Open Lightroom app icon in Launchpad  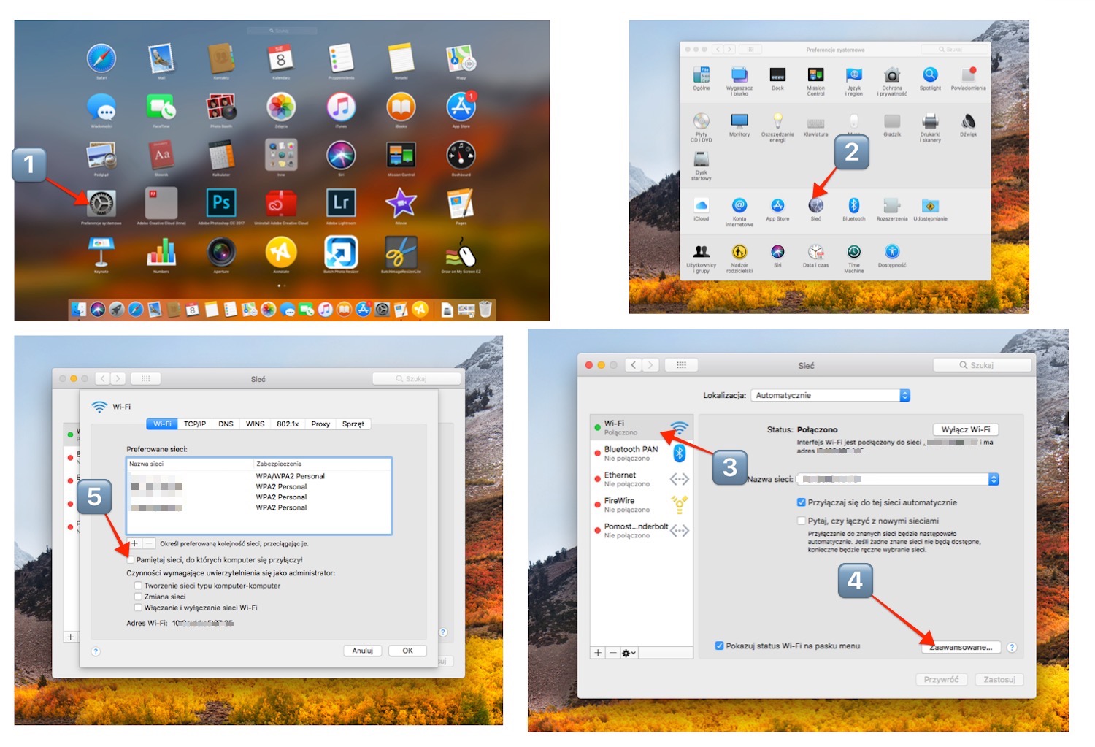point(341,203)
